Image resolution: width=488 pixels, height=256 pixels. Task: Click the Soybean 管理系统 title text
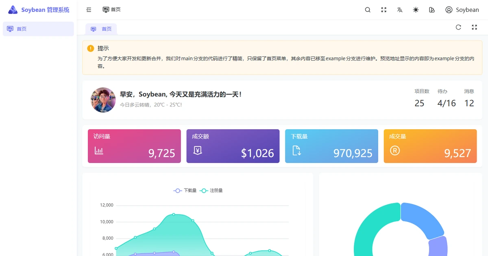tap(45, 10)
